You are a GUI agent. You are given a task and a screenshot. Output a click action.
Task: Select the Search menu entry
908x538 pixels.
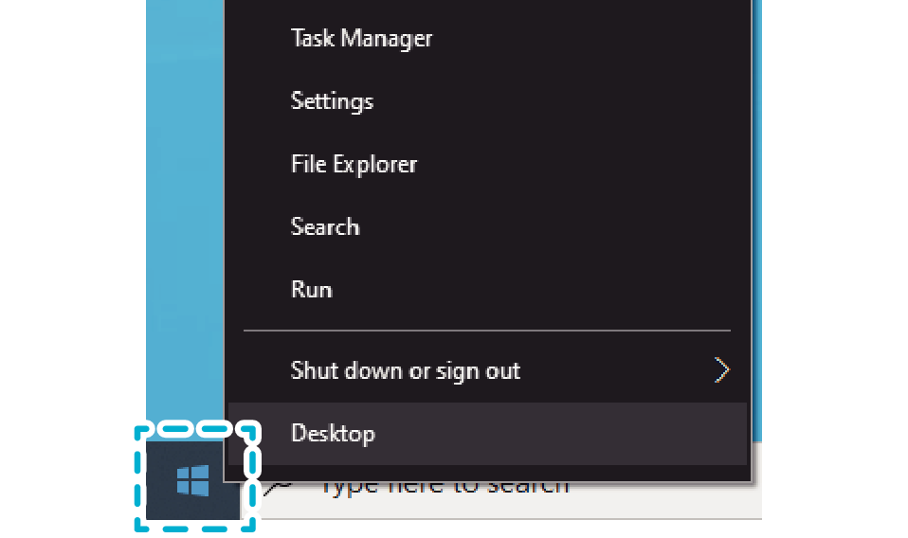pyautogui.click(x=325, y=227)
